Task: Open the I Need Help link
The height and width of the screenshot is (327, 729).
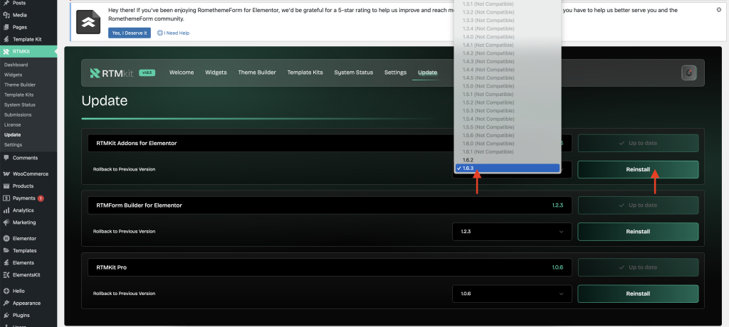Action: click(x=174, y=33)
